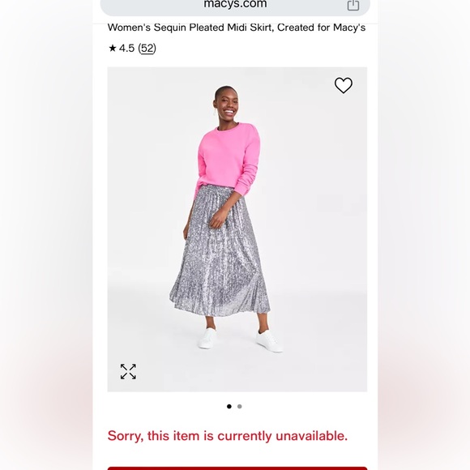Click the 4.5 rating value
Image resolution: width=470 pixels, height=470 pixels.
tap(126, 49)
